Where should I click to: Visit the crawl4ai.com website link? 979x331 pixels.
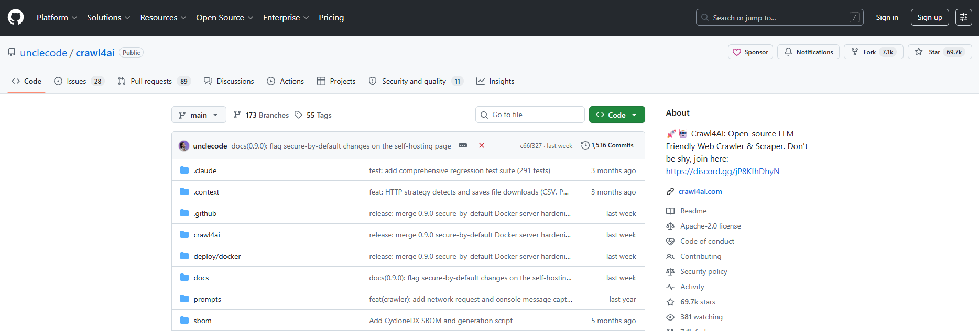700,191
